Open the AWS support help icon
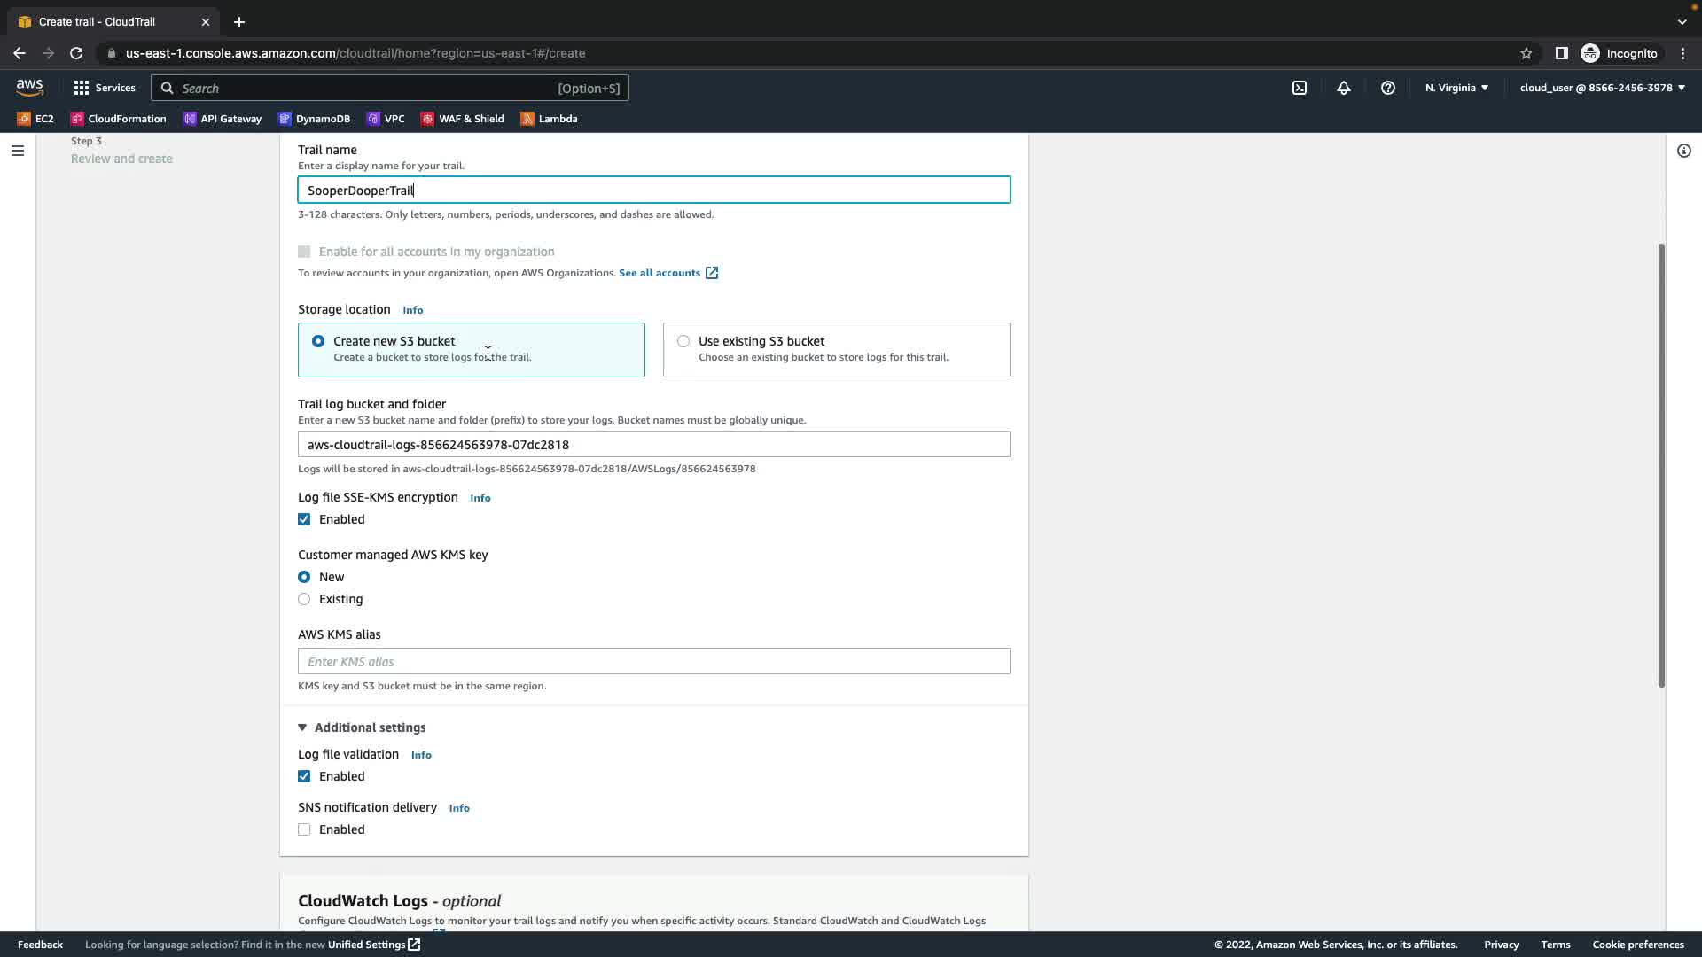This screenshot has height=957, width=1702. [x=1387, y=88]
